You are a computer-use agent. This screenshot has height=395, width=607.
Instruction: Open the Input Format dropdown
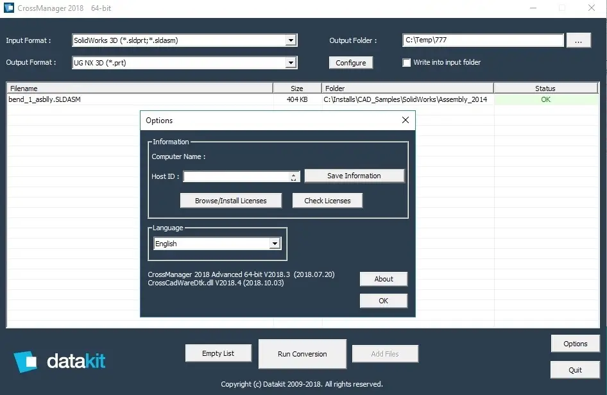(x=291, y=40)
